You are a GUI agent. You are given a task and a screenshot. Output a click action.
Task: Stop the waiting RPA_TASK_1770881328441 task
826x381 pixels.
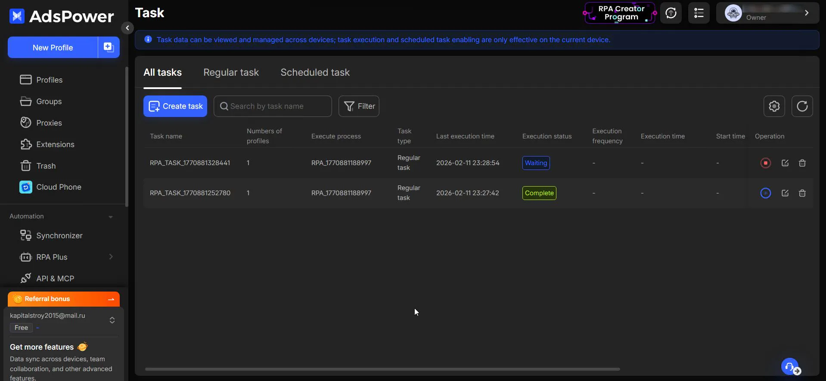click(765, 163)
